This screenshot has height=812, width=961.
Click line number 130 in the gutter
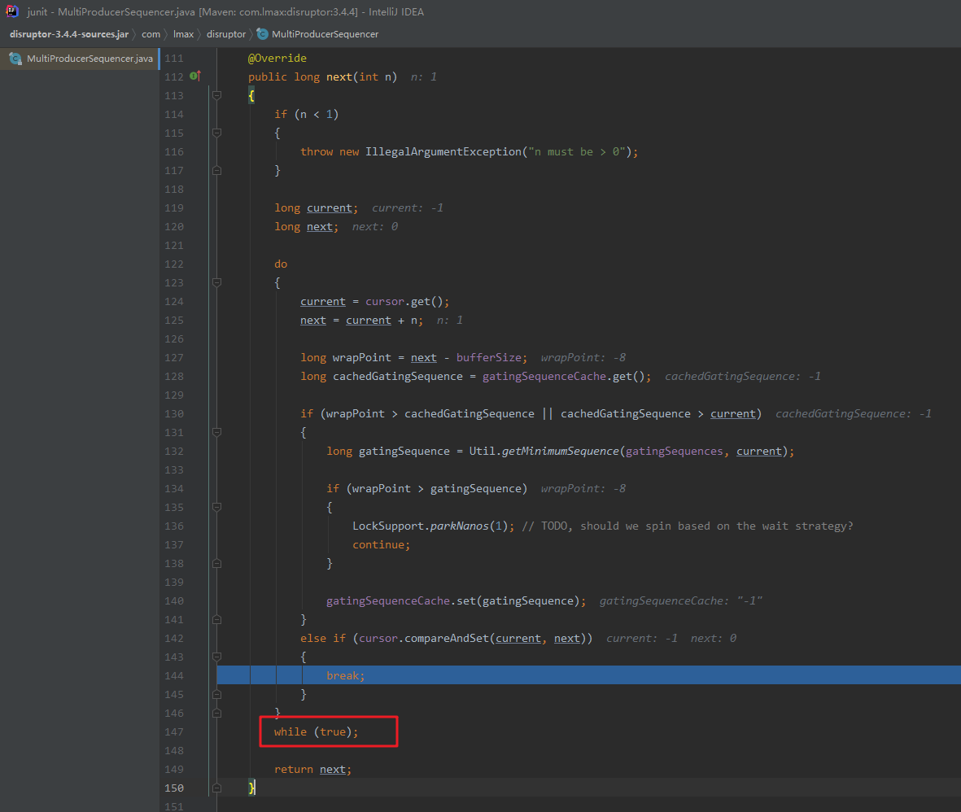tap(174, 413)
